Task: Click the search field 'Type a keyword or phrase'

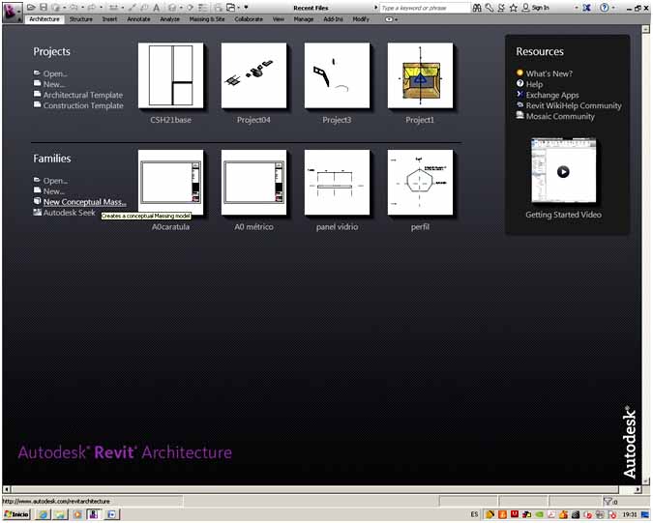Action: [x=425, y=8]
